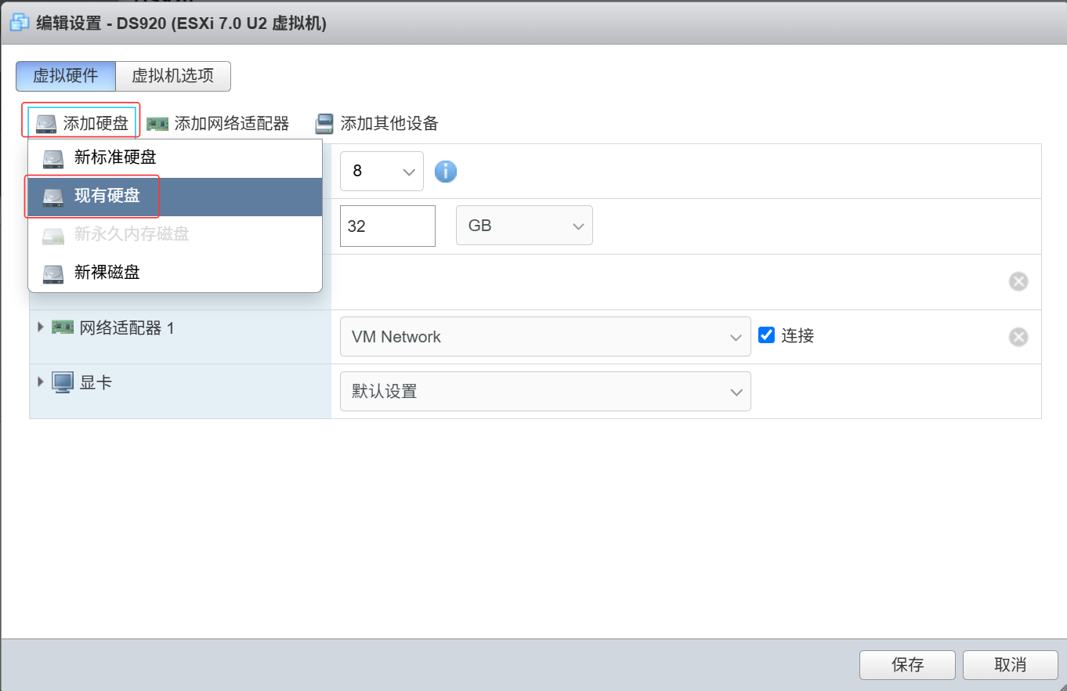Toggle the 连接 checkbox
This screenshot has height=691, width=1067.
coord(767,335)
